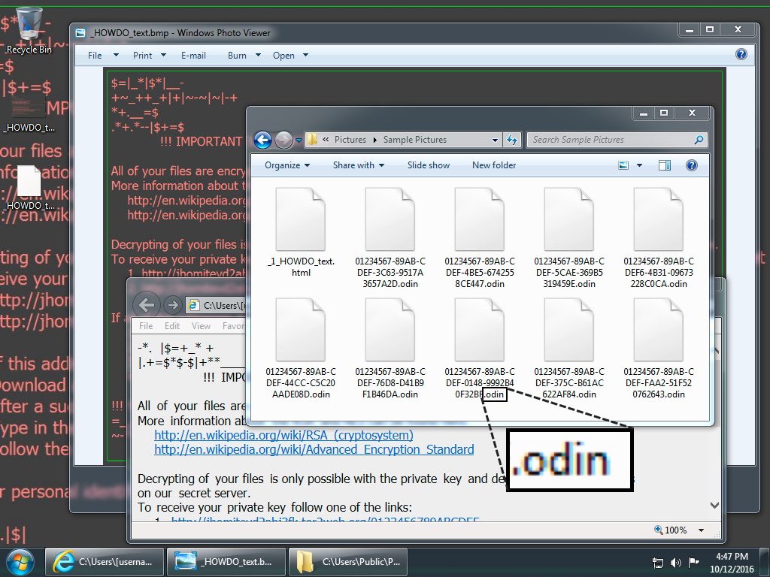Screen dimensions: 770x577
Task: Click the volume speaker tray icon
Action: pos(676,562)
